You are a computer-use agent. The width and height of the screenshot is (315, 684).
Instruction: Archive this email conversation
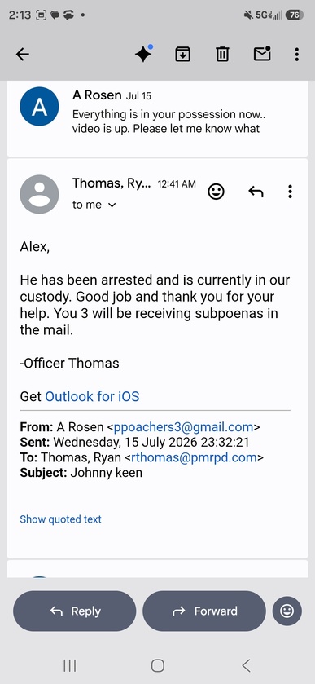tap(182, 54)
